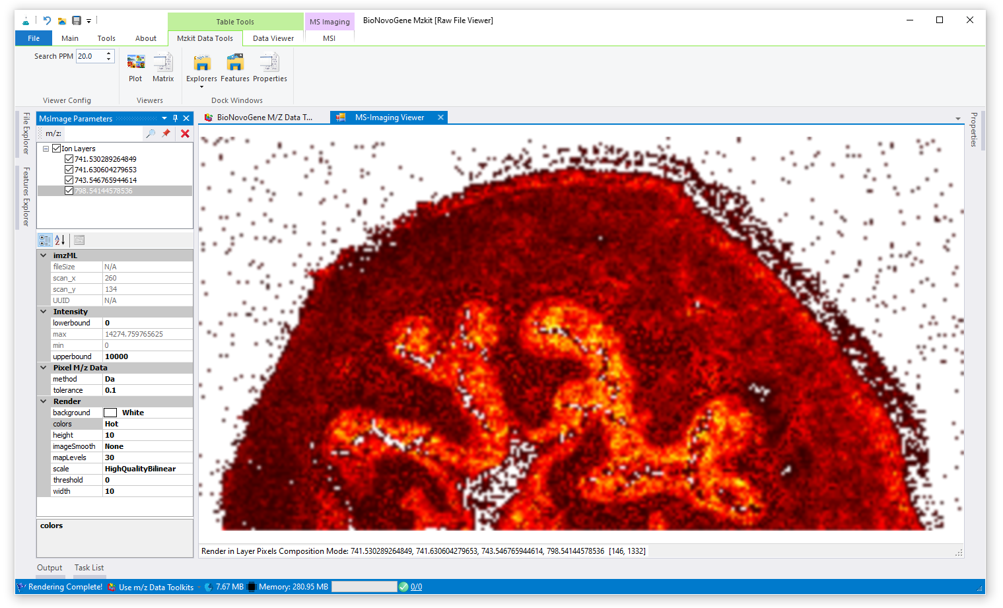Switch property grid to categorized view
The height and width of the screenshot is (608, 1003).
[x=45, y=240]
